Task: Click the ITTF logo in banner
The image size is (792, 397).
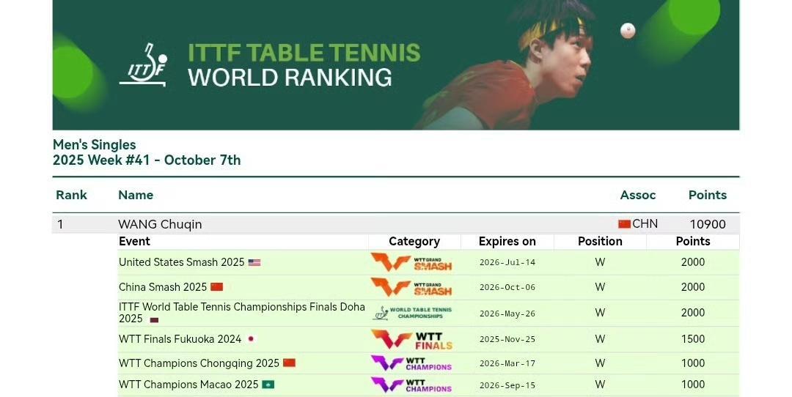Action: [x=143, y=65]
